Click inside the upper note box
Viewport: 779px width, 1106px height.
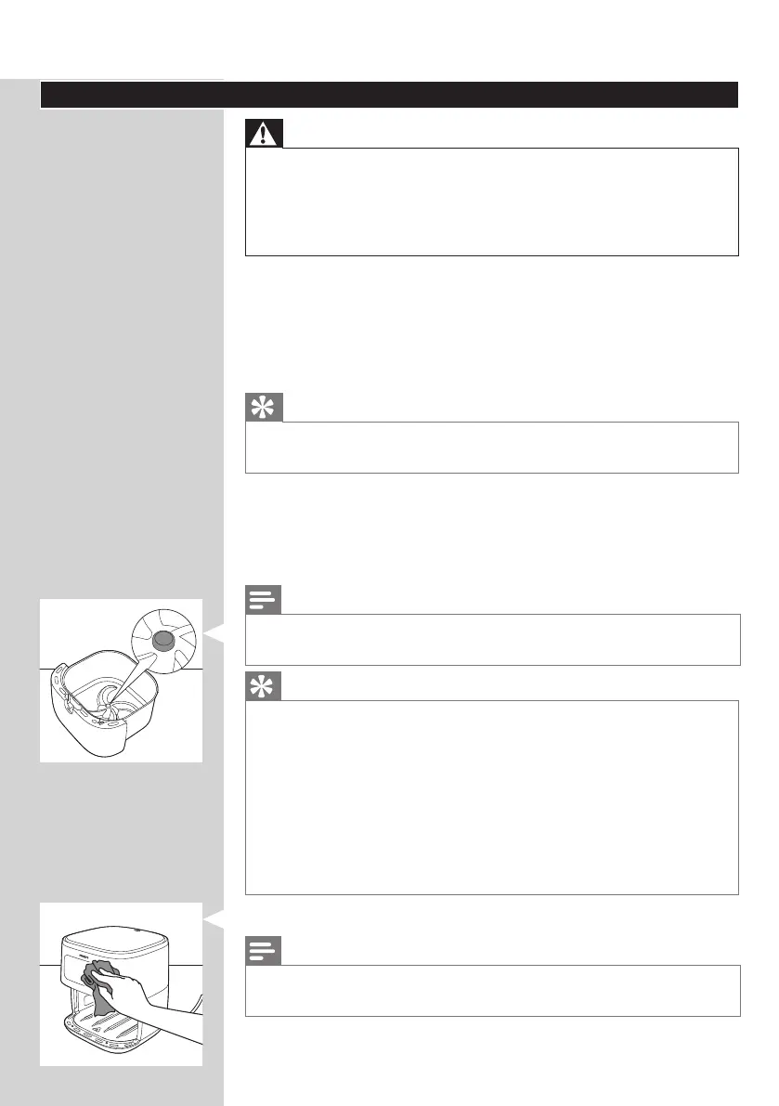(x=492, y=639)
